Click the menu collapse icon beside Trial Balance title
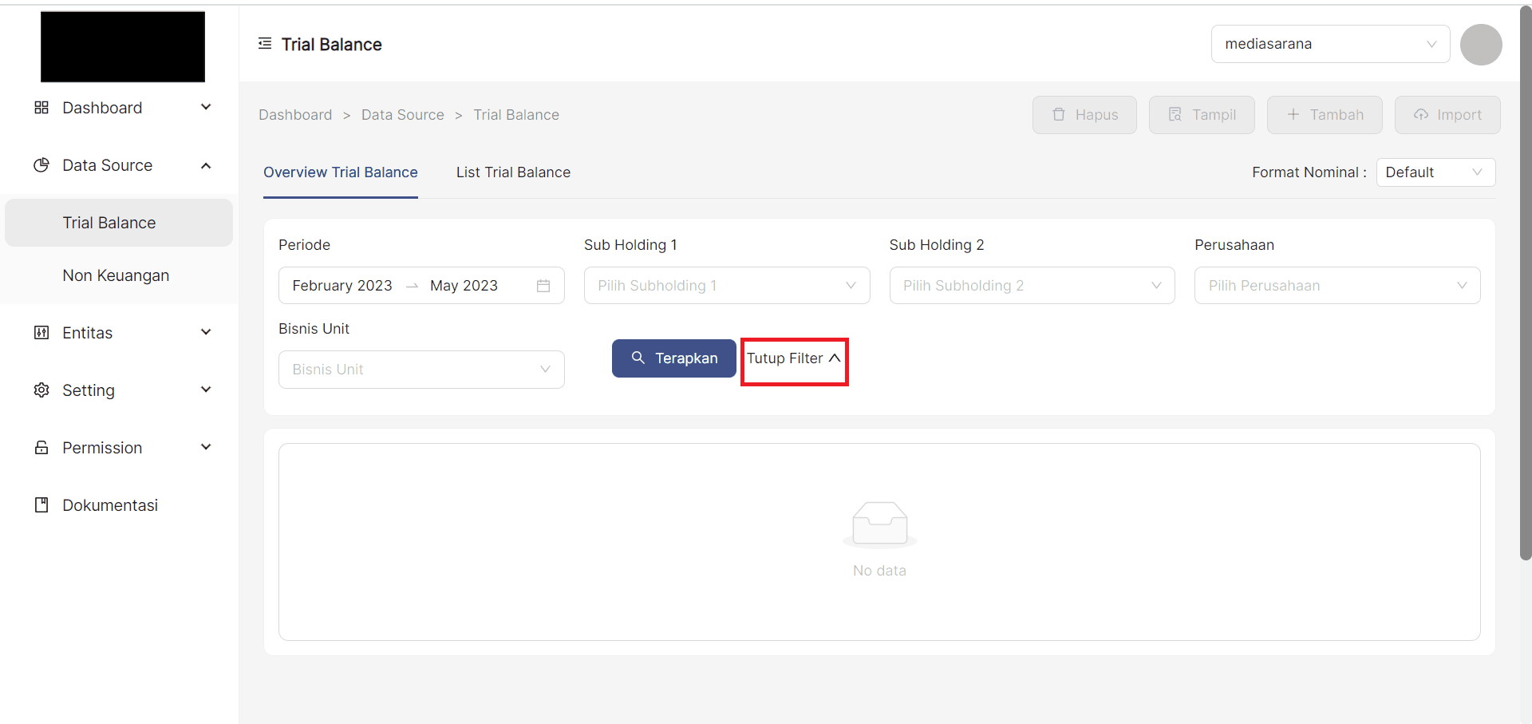This screenshot has width=1532, height=724. click(x=265, y=44)
